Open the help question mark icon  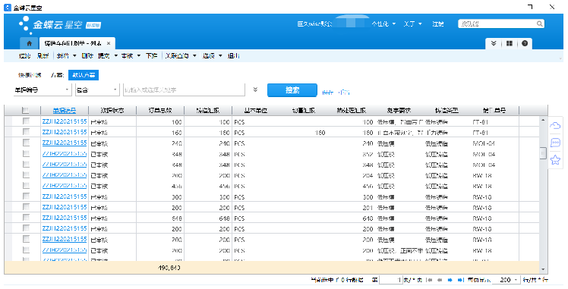pos(525,43)
